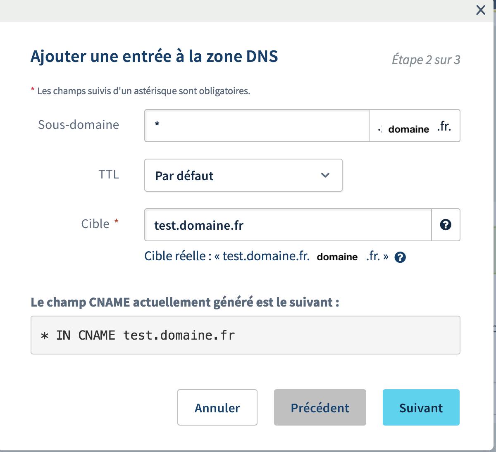Click the Suivant button
Image resolution: width=496 pixels, height=452 pixels.
point(421,407)
